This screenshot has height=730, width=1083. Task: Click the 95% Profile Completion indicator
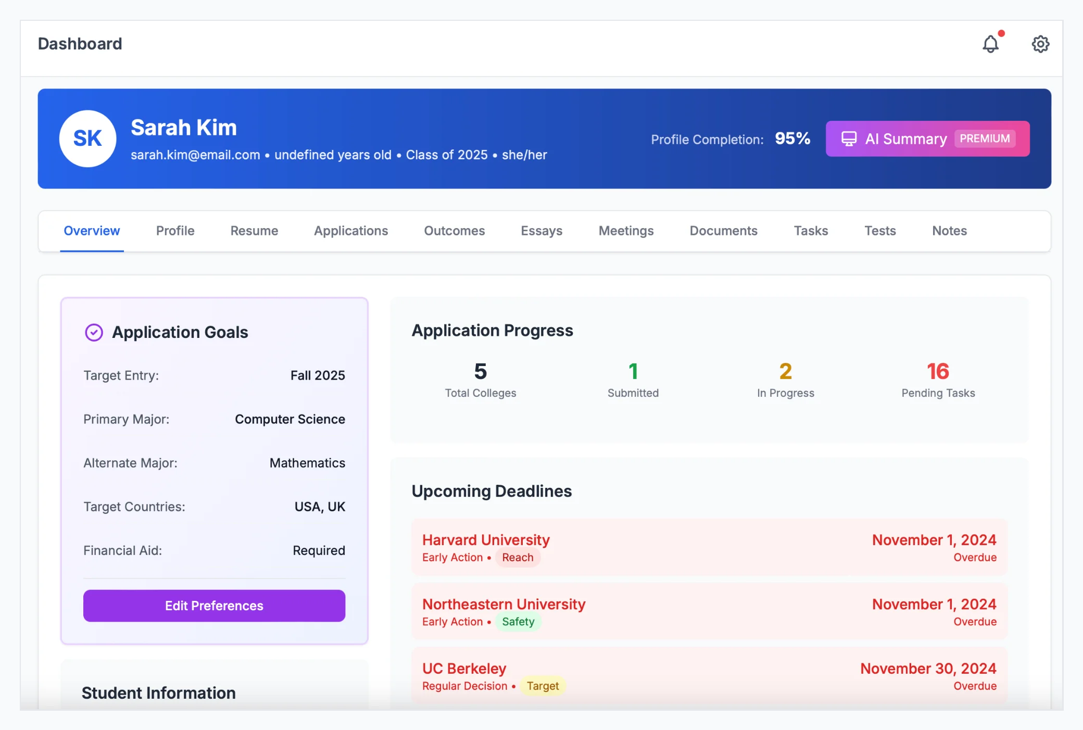[792, 139]
